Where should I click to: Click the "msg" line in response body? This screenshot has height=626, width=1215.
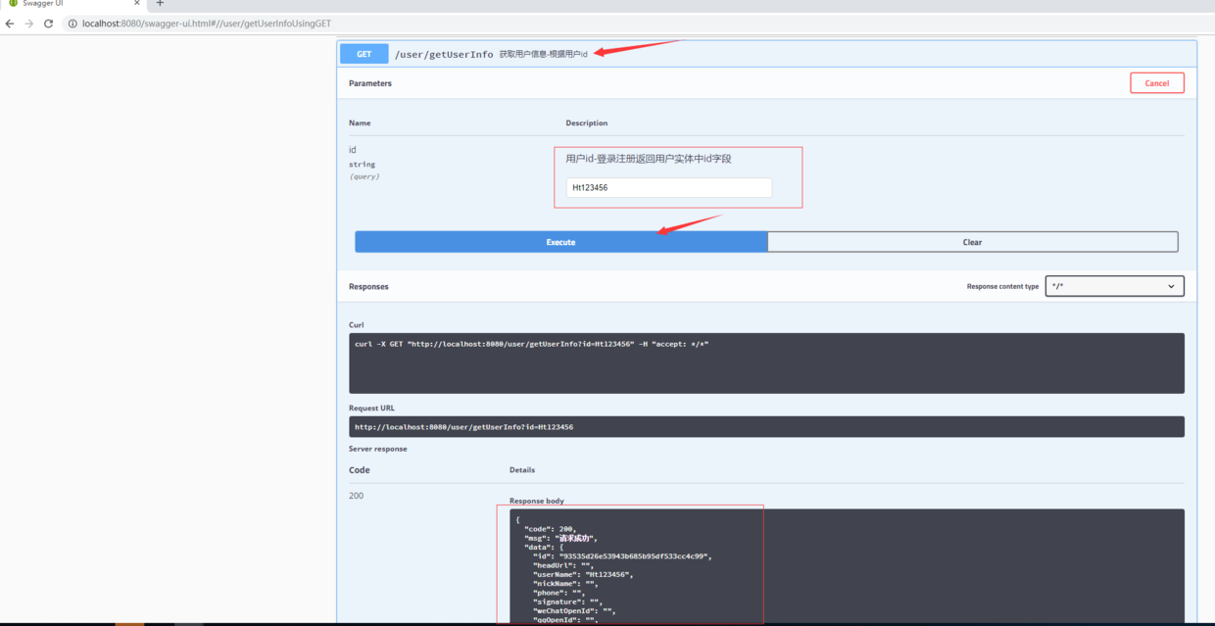(560, 538)
